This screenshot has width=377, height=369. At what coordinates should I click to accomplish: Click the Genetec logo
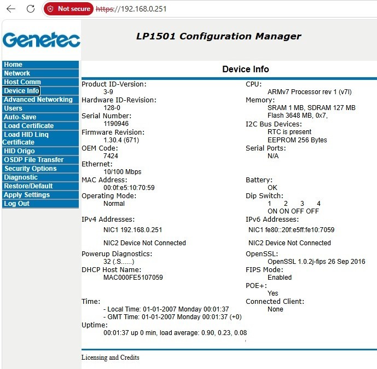coord(42,39)
